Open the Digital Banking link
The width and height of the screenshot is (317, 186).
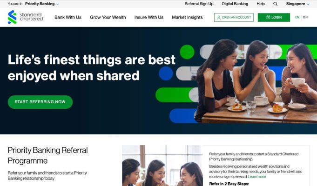point(235,4)
